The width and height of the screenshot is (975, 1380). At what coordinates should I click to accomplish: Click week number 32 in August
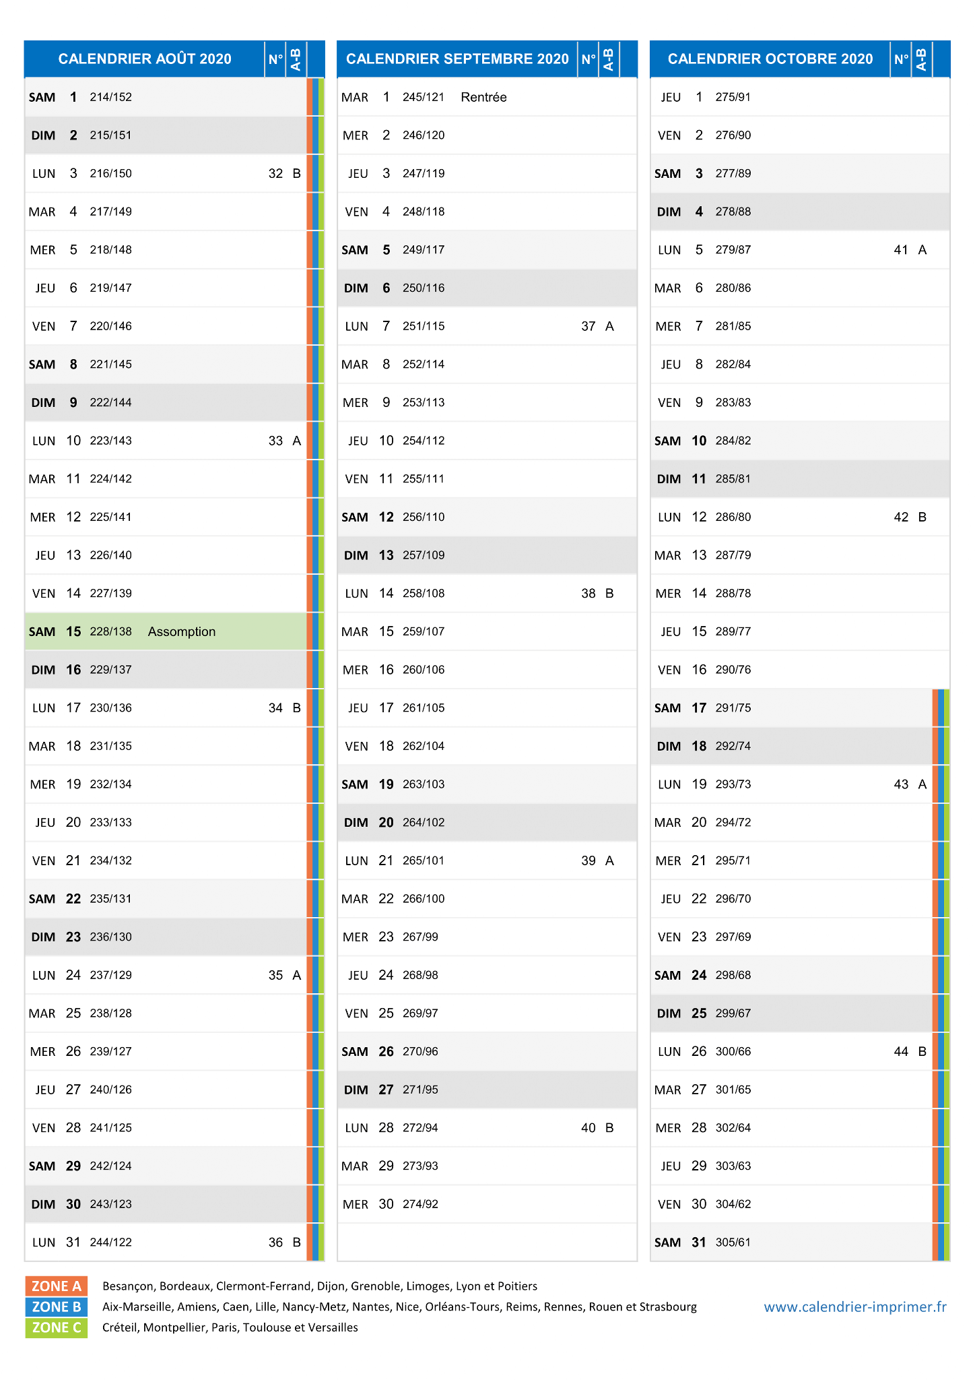click(275, 173)
